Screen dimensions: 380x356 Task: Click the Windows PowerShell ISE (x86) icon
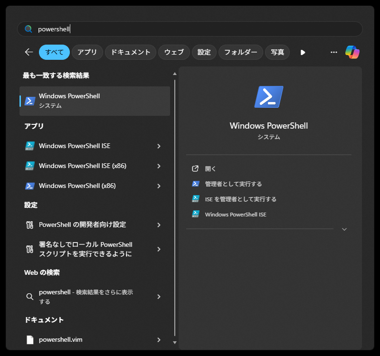(30, 166)
